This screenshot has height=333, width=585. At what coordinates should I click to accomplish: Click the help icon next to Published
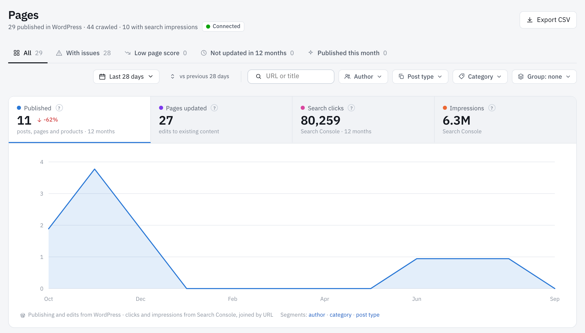(x=59, y=108)
